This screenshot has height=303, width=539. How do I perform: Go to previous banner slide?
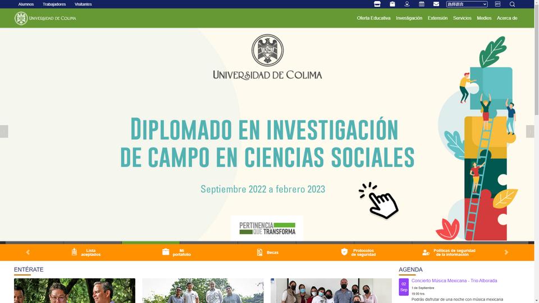(x=4, y=131)
